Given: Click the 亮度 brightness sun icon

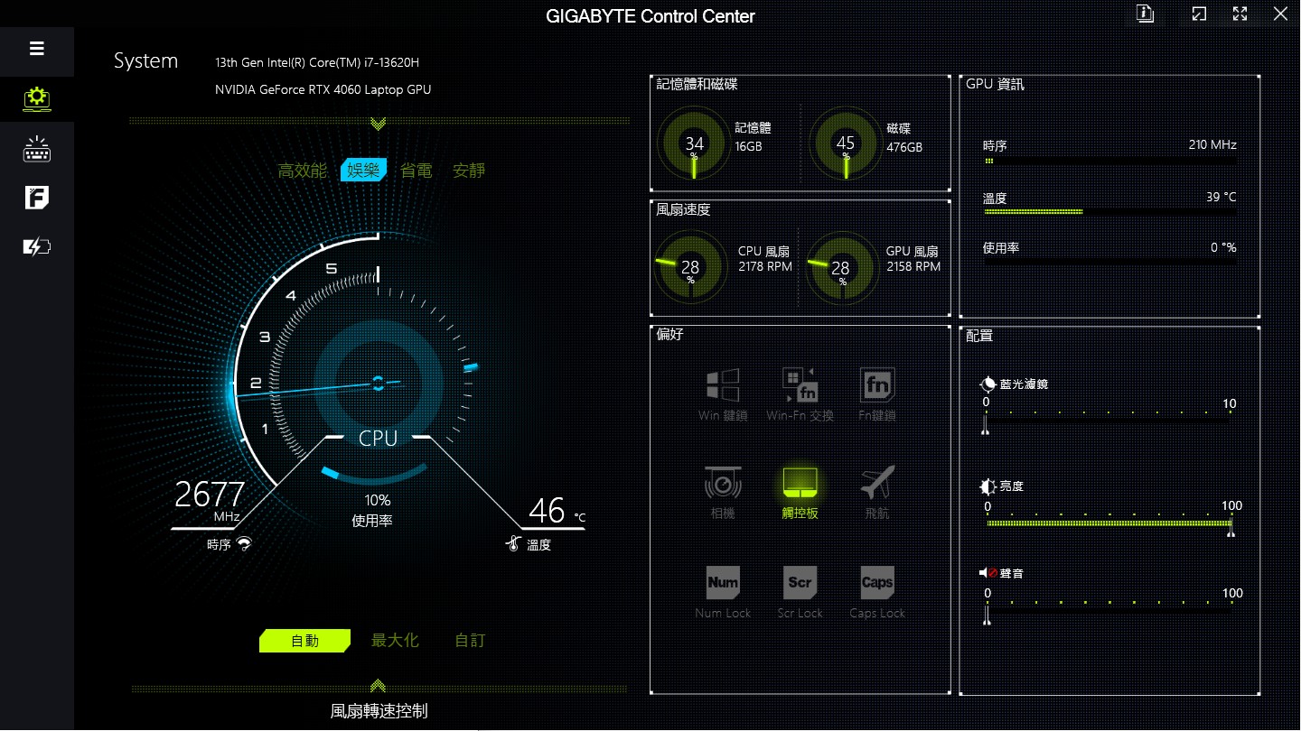Looking at the screenshot, I should 988,486.
